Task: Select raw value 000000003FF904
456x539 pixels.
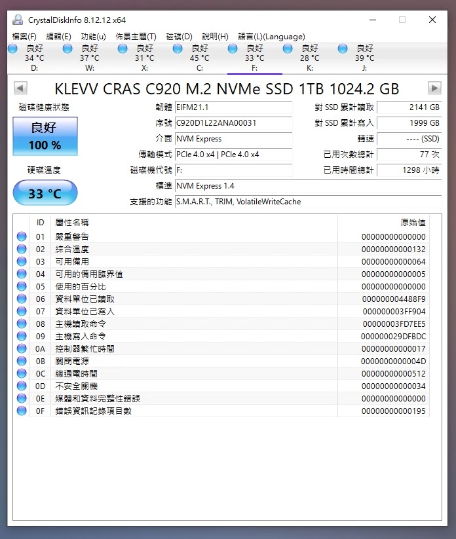Action: [x=394, y=312]
